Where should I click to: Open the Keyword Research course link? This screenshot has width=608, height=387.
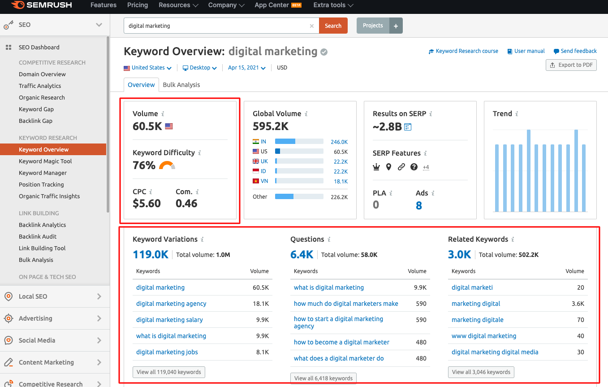tap(463, 51)
